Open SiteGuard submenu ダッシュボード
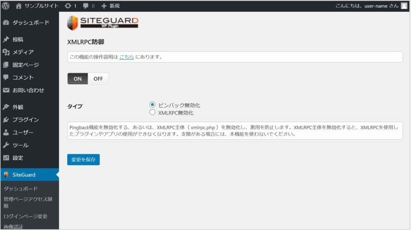The width and height of the screenshot is (411, 230). click(x=20, y=189)
